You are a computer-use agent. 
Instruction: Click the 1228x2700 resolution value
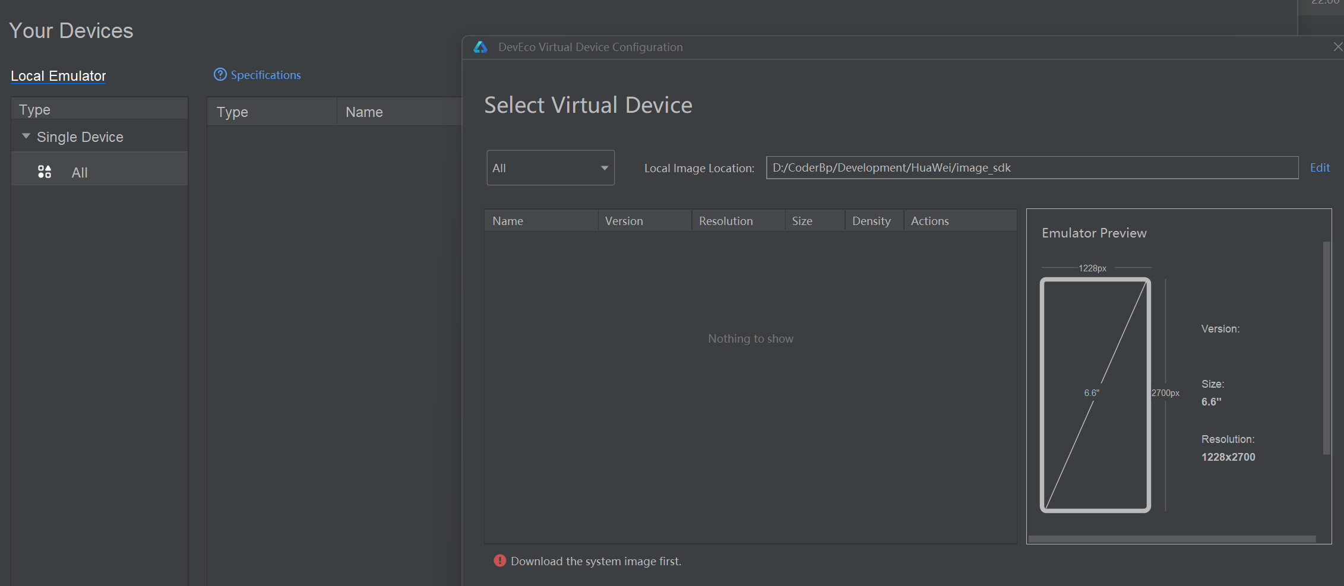point(1228,457)
